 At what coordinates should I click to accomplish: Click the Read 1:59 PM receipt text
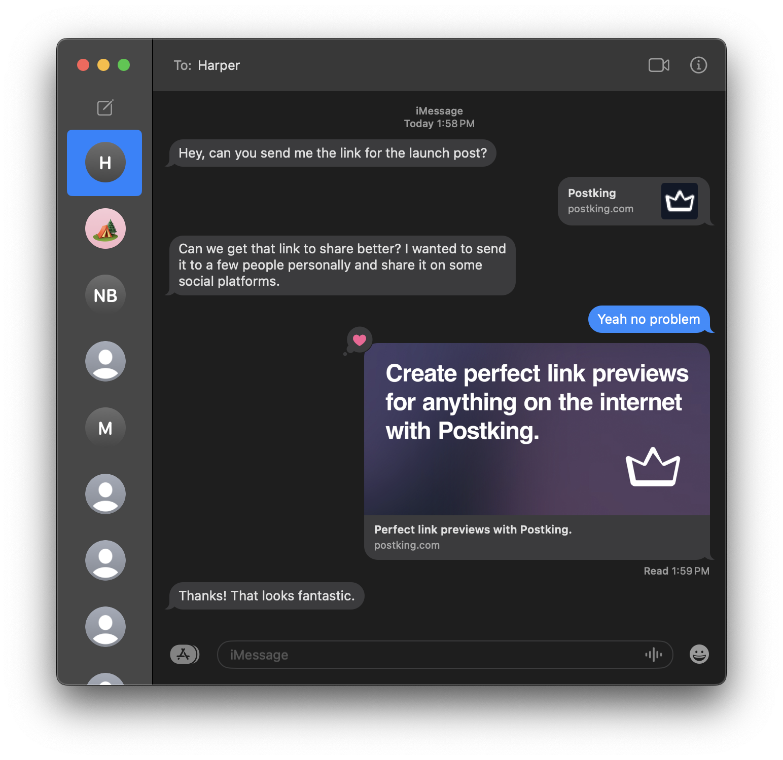coord(676,571)
